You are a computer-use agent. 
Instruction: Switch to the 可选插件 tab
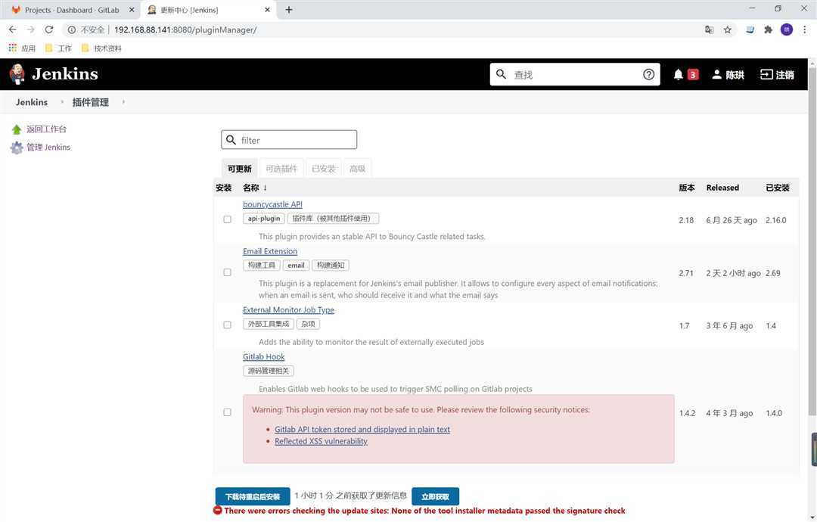click(x=281, y=169)
